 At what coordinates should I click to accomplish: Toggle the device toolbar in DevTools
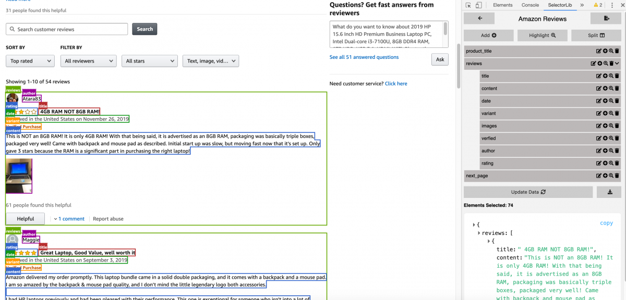point(478,5)
